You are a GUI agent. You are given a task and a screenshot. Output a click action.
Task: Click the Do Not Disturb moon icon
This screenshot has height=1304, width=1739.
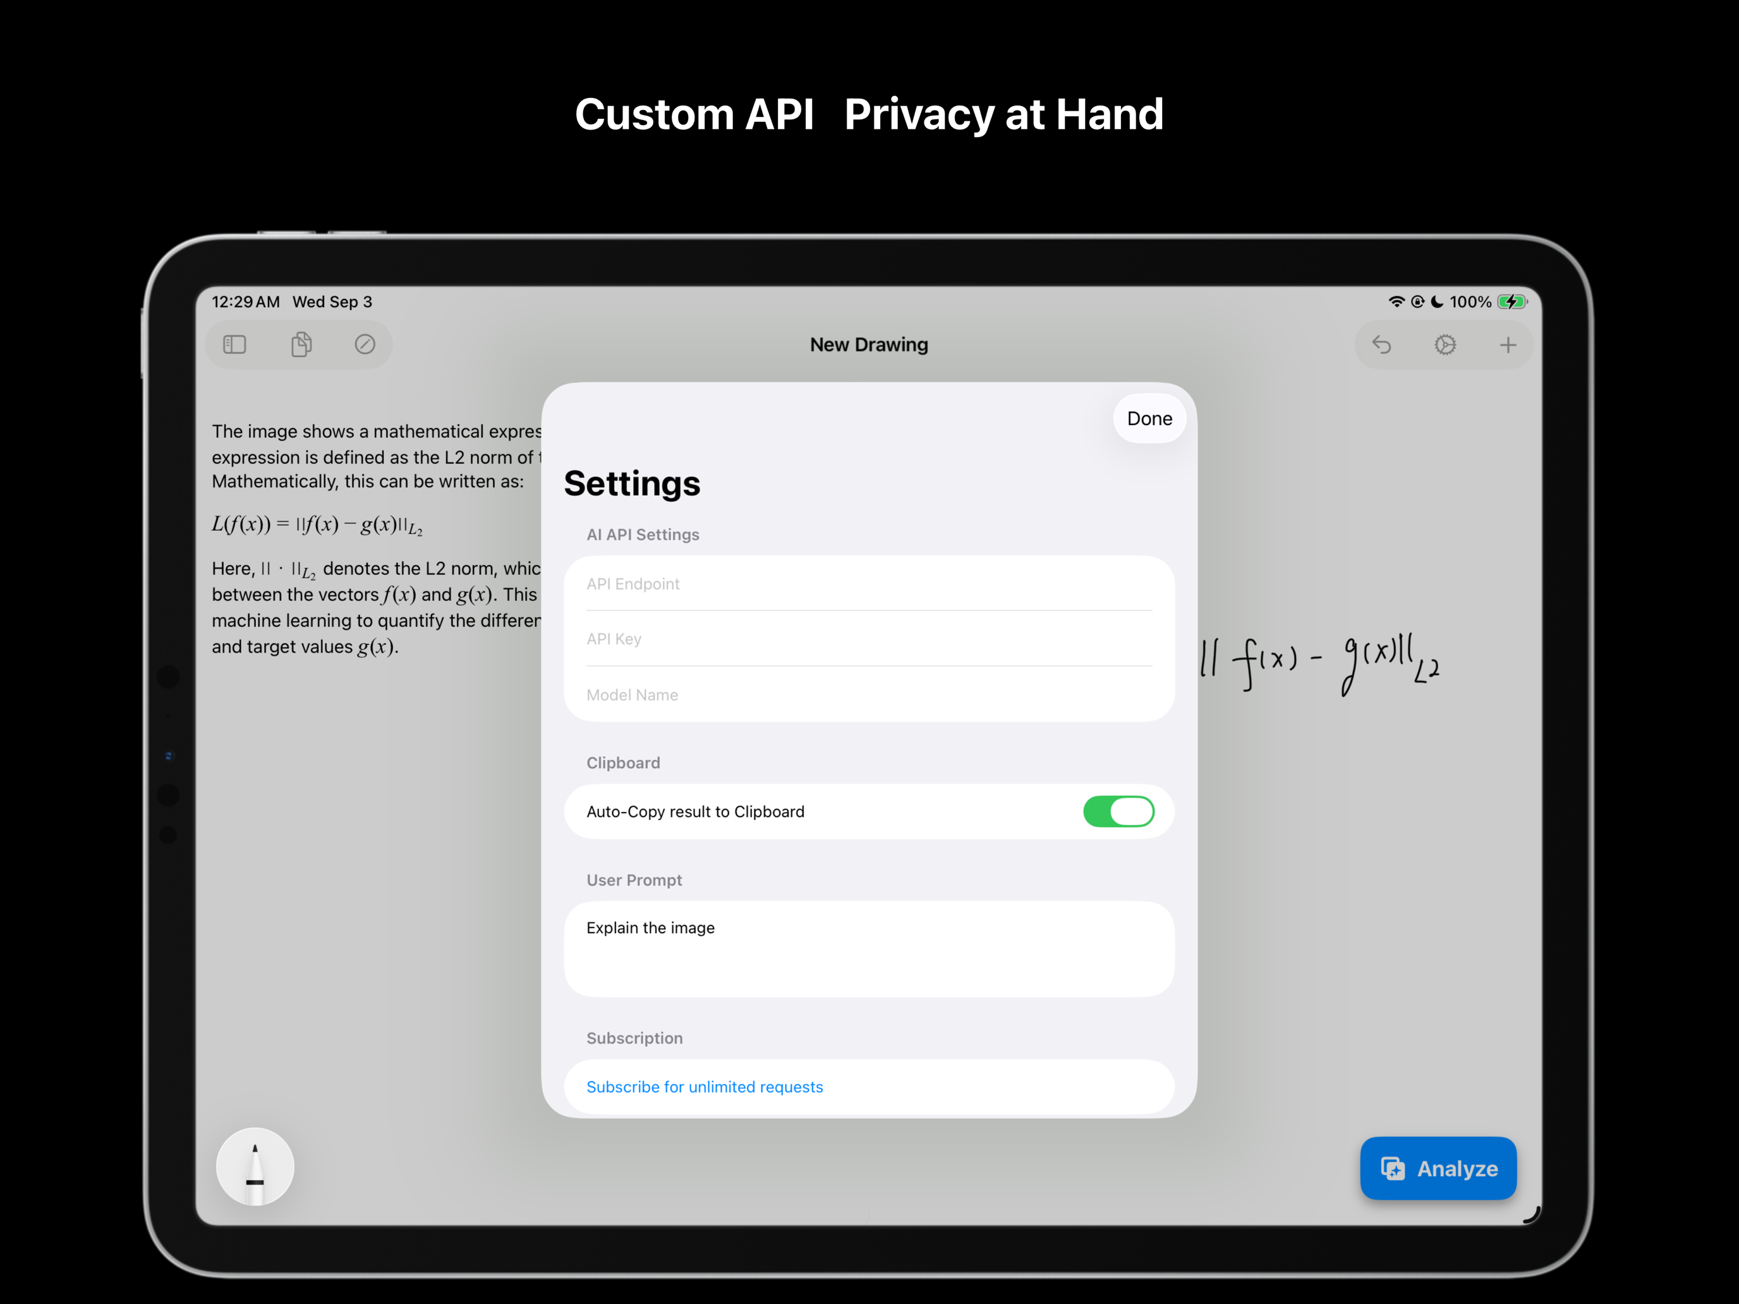coord(1437,302)
